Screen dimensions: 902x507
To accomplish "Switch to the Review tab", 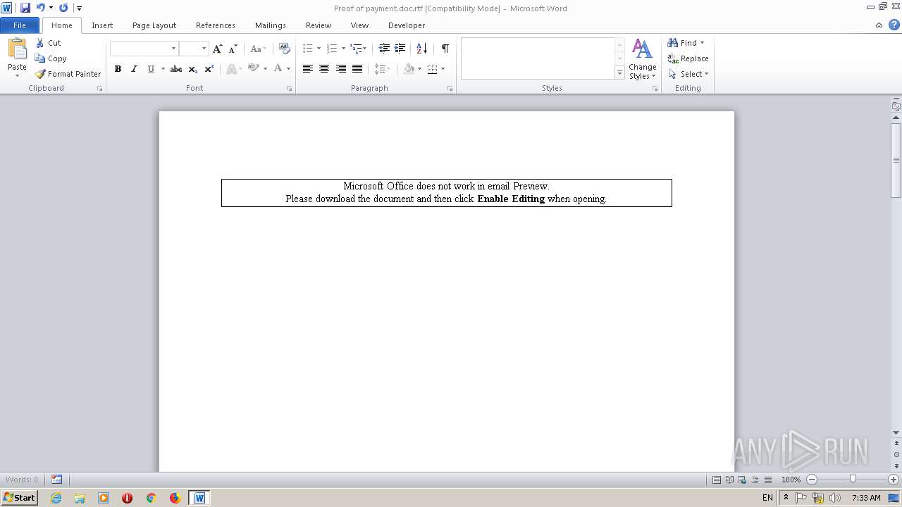I will point(319,25).
